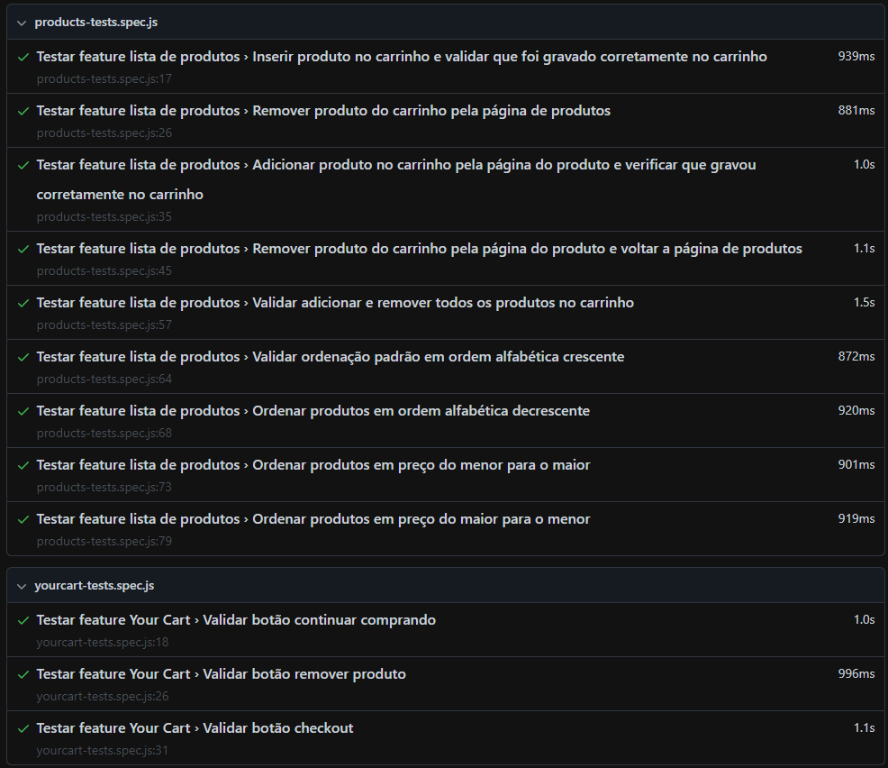Open 'Remover produto do carrinho... voltar a página de produtos' test

pos(419,249)
